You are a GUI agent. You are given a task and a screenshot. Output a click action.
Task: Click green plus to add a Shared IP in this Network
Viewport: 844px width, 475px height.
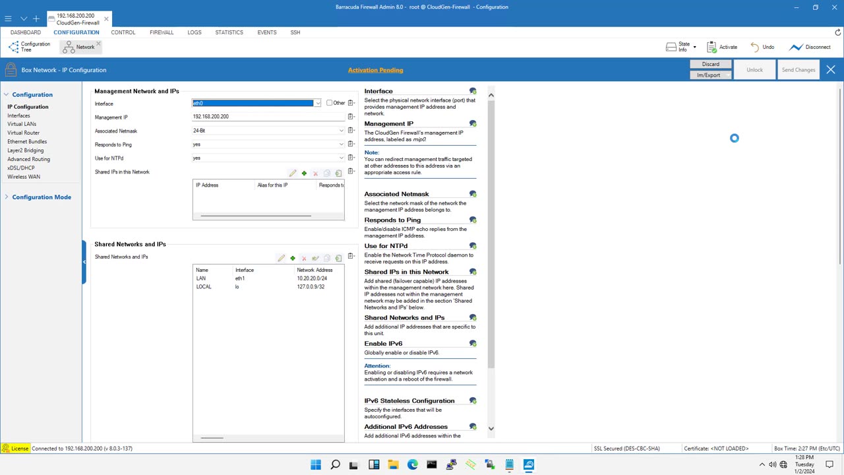[304, 174]
